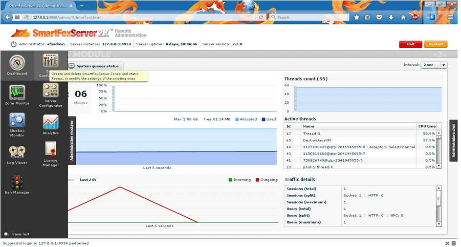461x247 pixels.
Task: Click the red Halt button
Action: coord(411,44)
